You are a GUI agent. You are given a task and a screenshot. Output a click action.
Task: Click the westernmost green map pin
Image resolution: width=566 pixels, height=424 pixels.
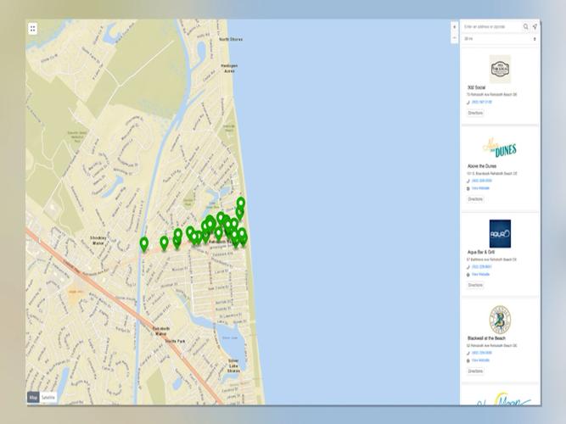click(x=144, y=243)
